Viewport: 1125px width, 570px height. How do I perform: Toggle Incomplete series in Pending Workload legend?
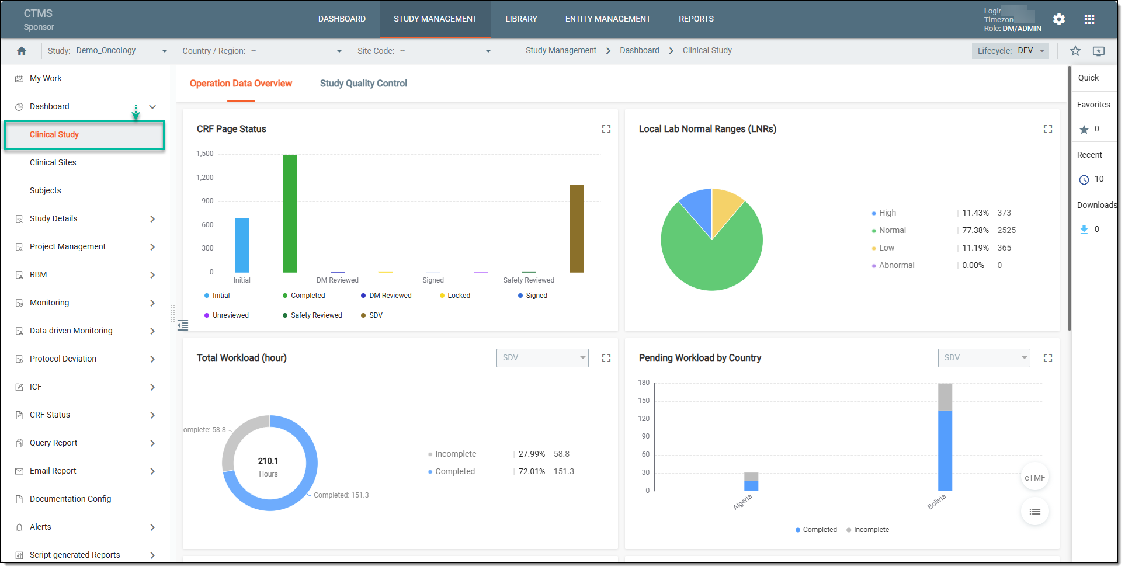click(x=869, y=530)
